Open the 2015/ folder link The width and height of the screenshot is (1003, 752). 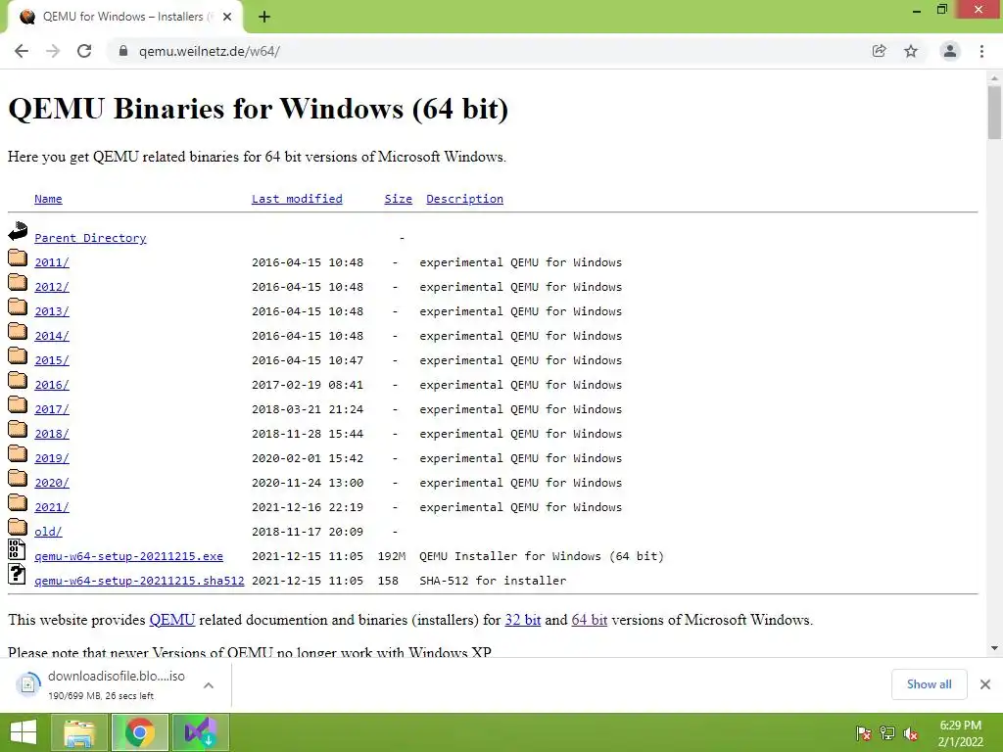(52, 360)
